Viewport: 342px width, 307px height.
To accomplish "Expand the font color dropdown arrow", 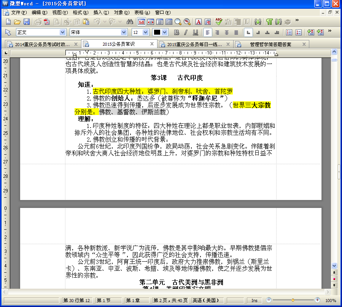I will click(x=165, y=32).
